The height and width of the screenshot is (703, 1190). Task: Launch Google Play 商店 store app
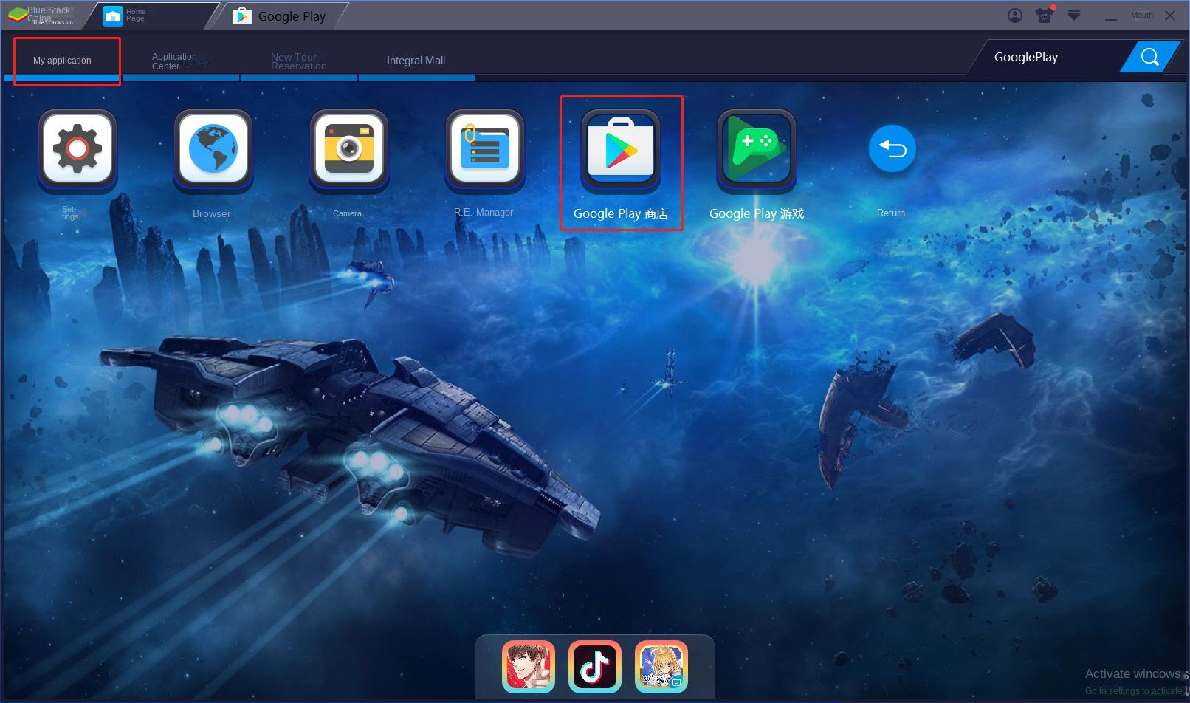point(620,148)
